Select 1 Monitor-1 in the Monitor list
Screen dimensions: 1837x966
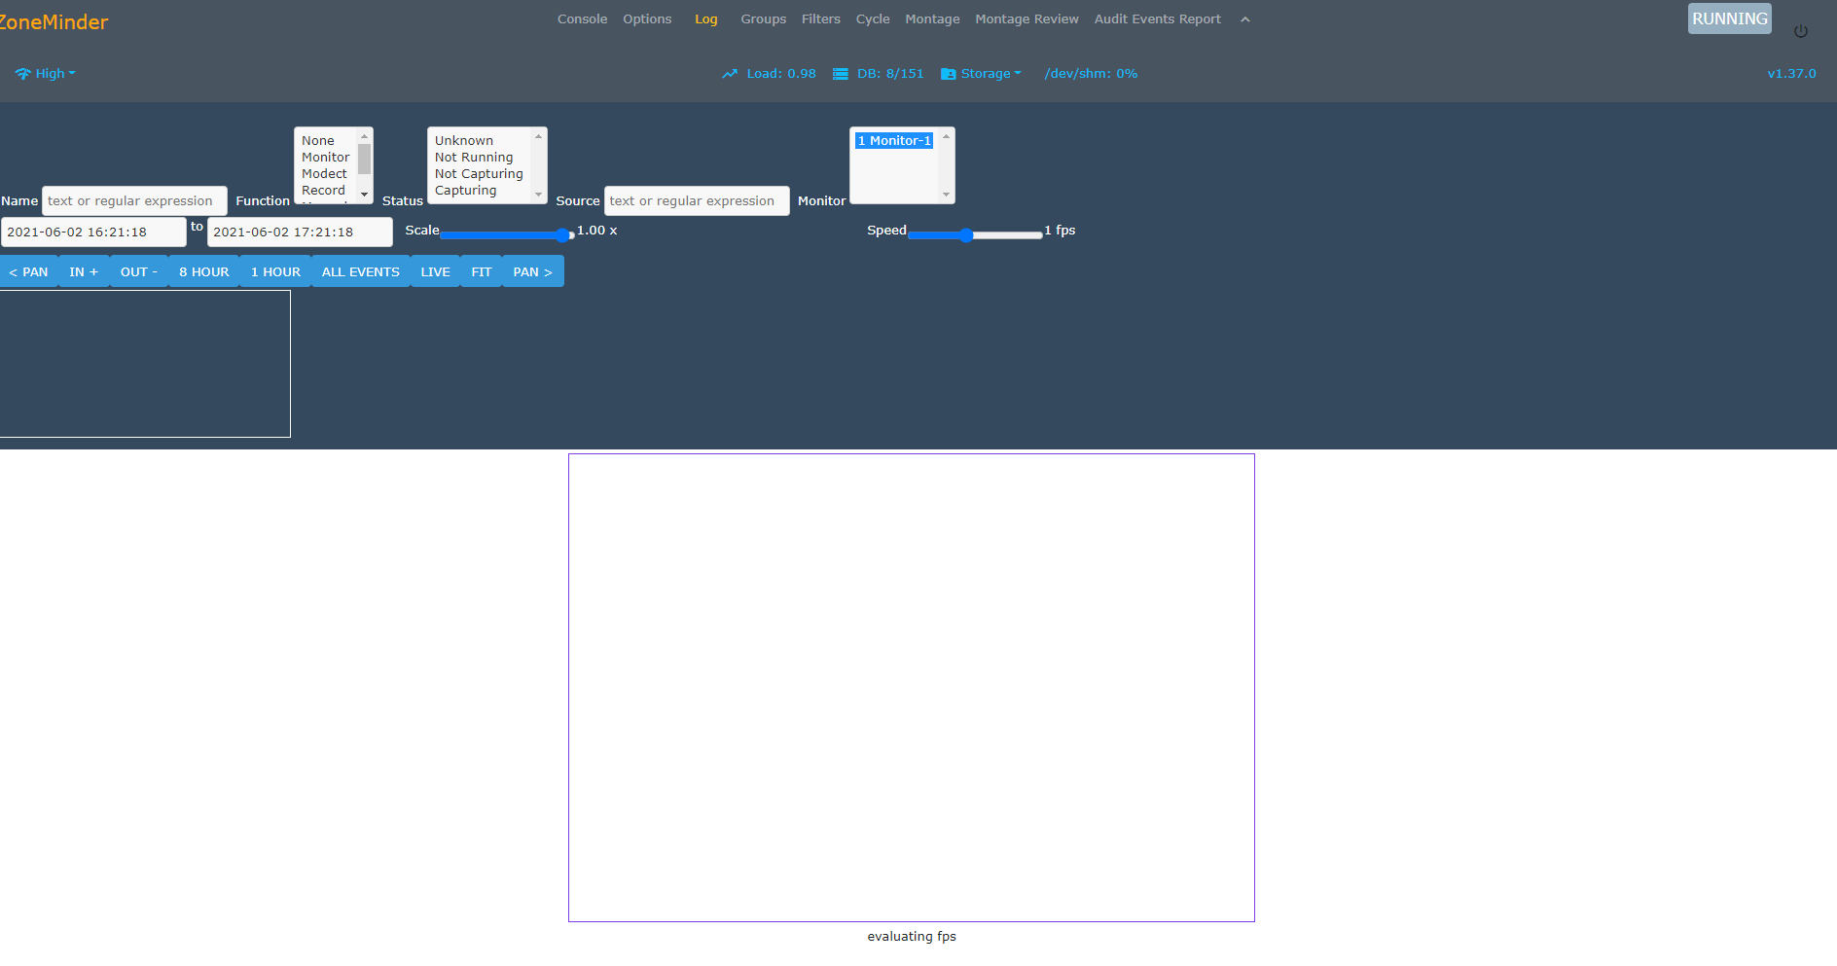click(894, 140)
